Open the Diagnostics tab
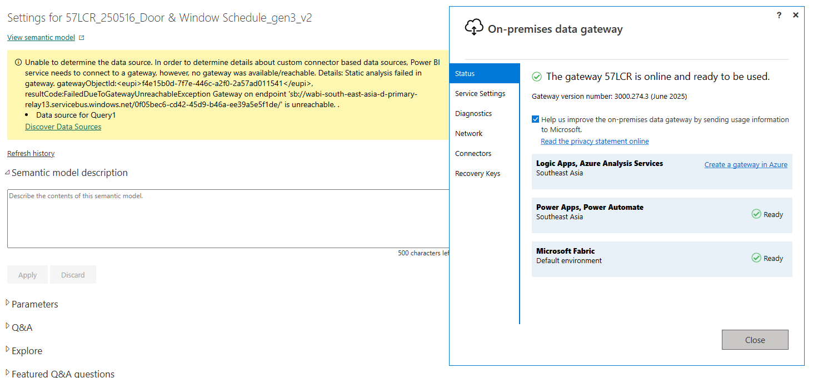The height and width of the screenshot is (378, 813). tap(484, 113)
